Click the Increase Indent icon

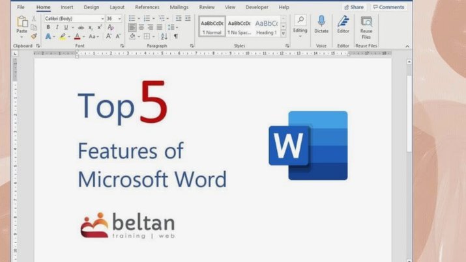(x=188, y=18)
